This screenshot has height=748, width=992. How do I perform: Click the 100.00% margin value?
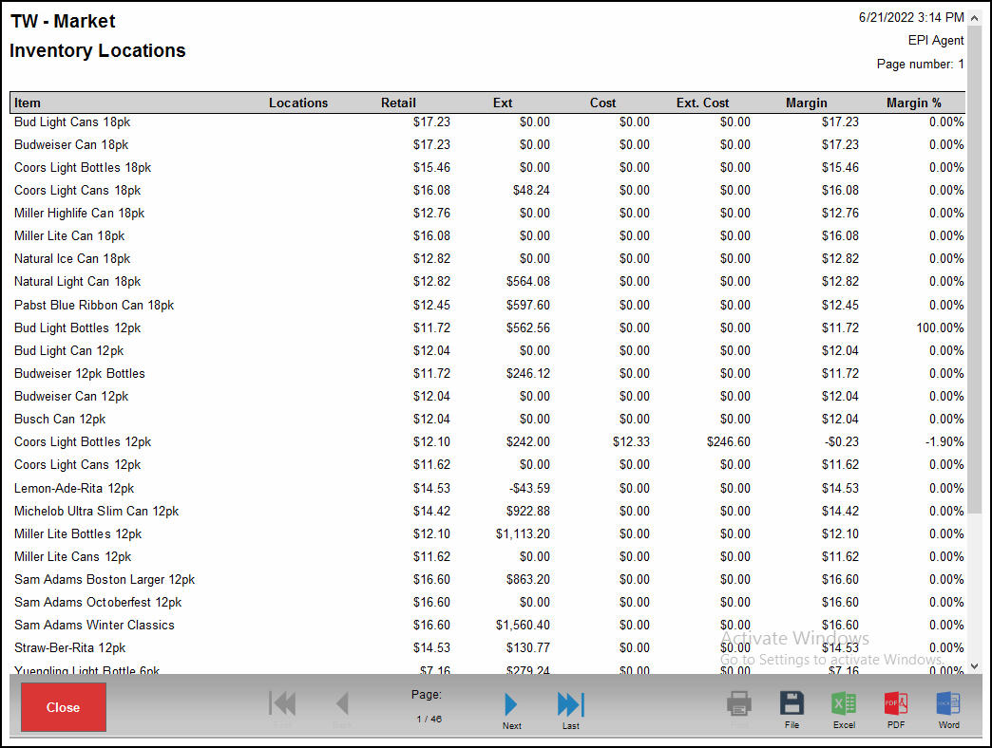940,327
